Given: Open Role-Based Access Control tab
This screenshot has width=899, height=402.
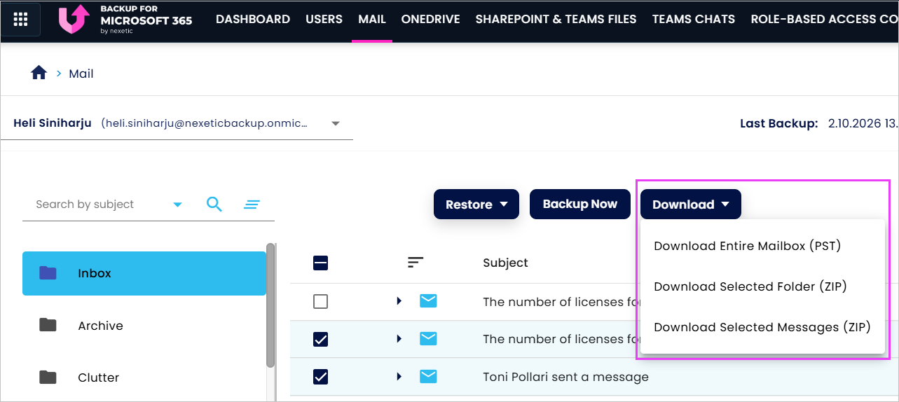Looking at the screenshot, I should pos(824,20).
